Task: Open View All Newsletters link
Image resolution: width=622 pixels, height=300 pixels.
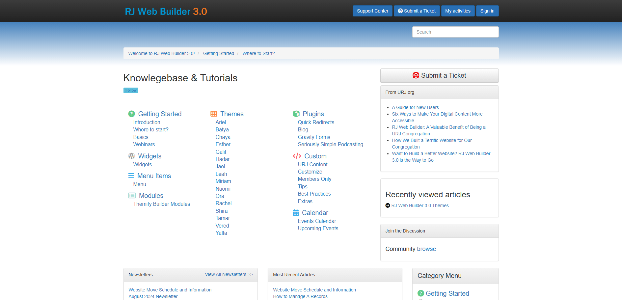Action: click(x=229, y=274)
